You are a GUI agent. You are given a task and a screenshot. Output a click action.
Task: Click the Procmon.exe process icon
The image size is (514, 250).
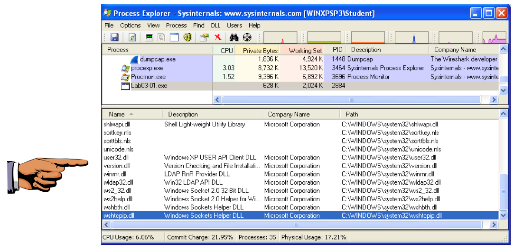125,77
